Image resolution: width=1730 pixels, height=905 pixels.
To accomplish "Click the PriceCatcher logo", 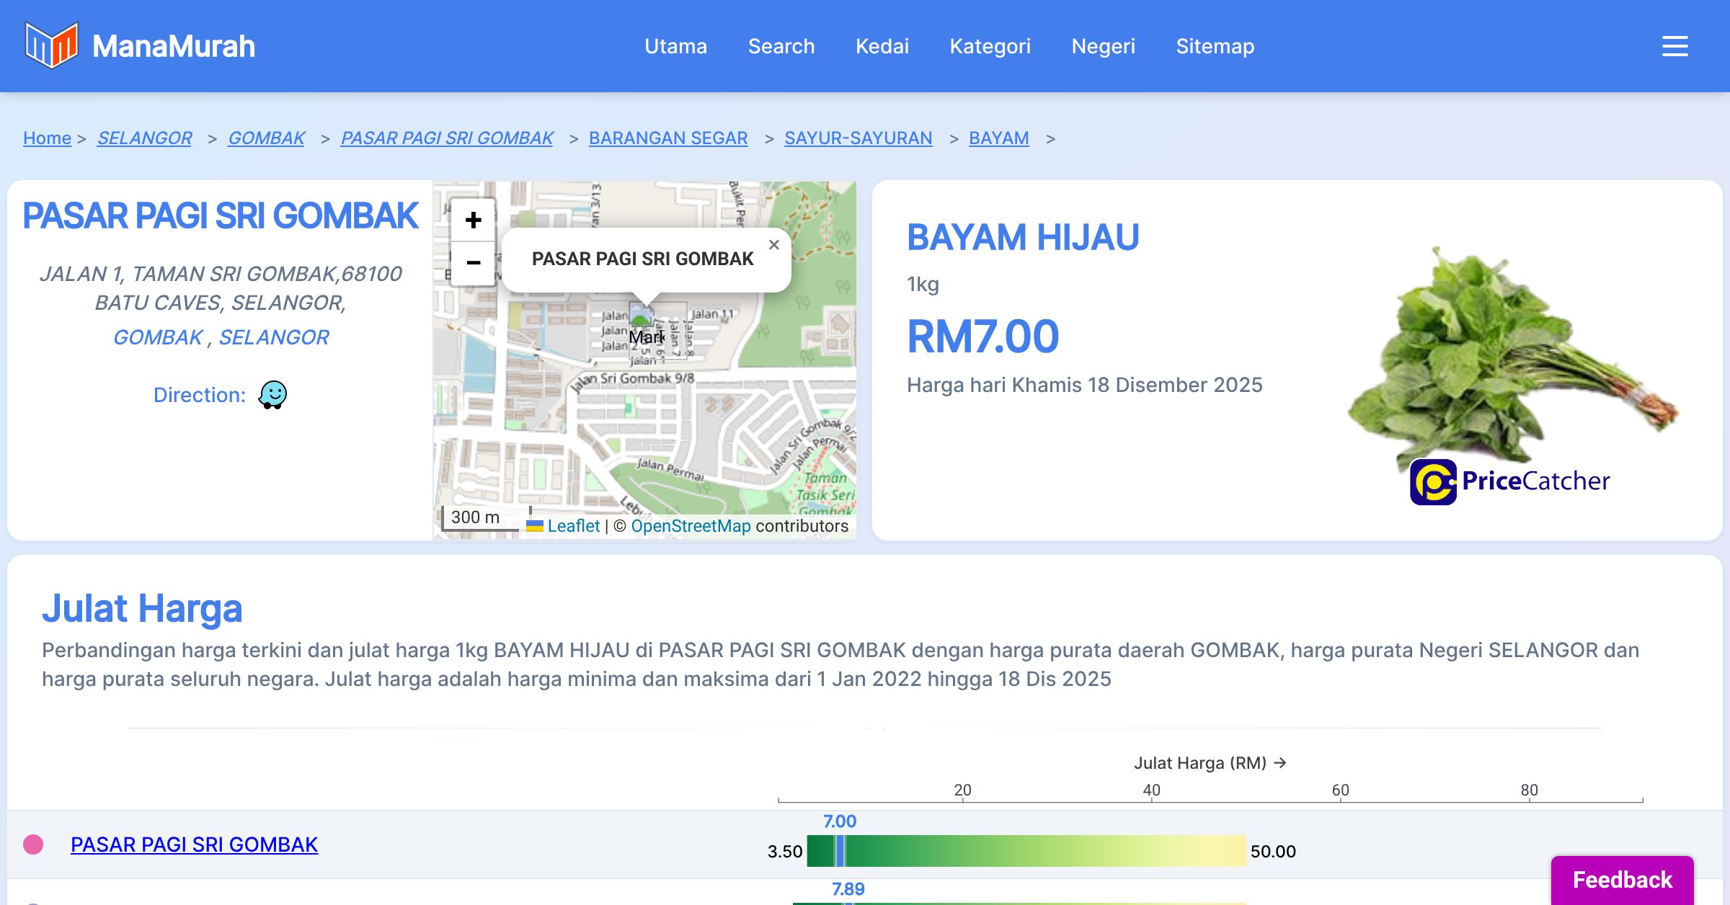I will click(x=1509, y=481).
